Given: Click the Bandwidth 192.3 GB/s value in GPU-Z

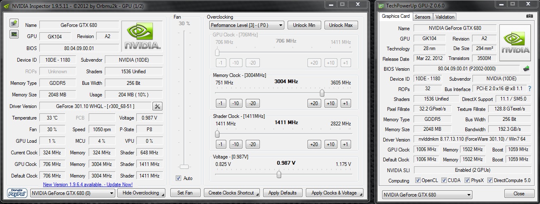Looking at the screenshot, I should point(509,130).
